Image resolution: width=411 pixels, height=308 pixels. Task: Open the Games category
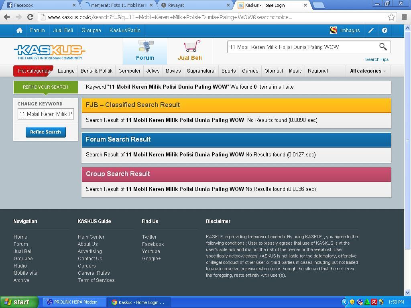(250, 71)
